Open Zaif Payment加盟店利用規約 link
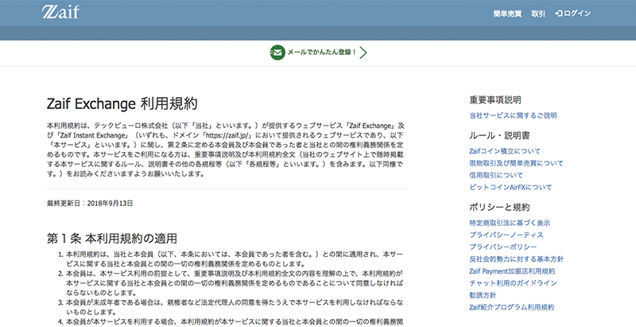Screen dimensions: 636x327 512,271
